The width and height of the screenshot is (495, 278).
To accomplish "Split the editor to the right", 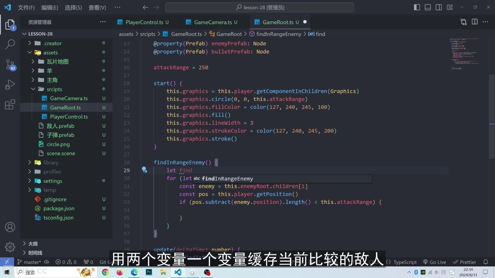I will pyautogui.click(x=475, y=22).
